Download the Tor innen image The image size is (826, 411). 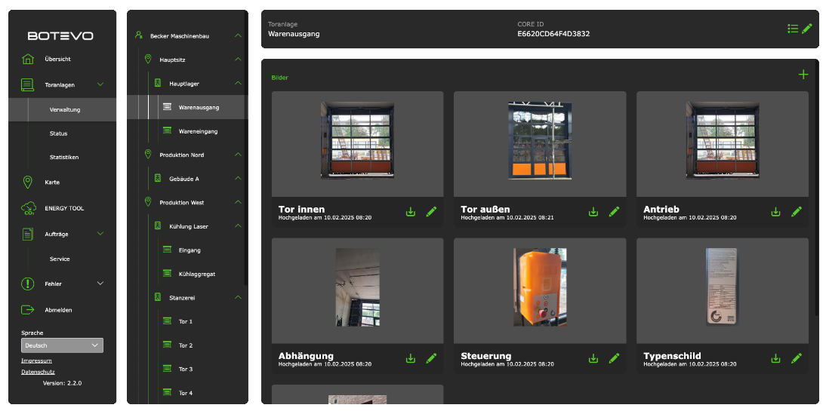(411, 212)
